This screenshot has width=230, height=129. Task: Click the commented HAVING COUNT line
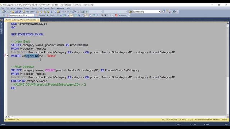49,85
